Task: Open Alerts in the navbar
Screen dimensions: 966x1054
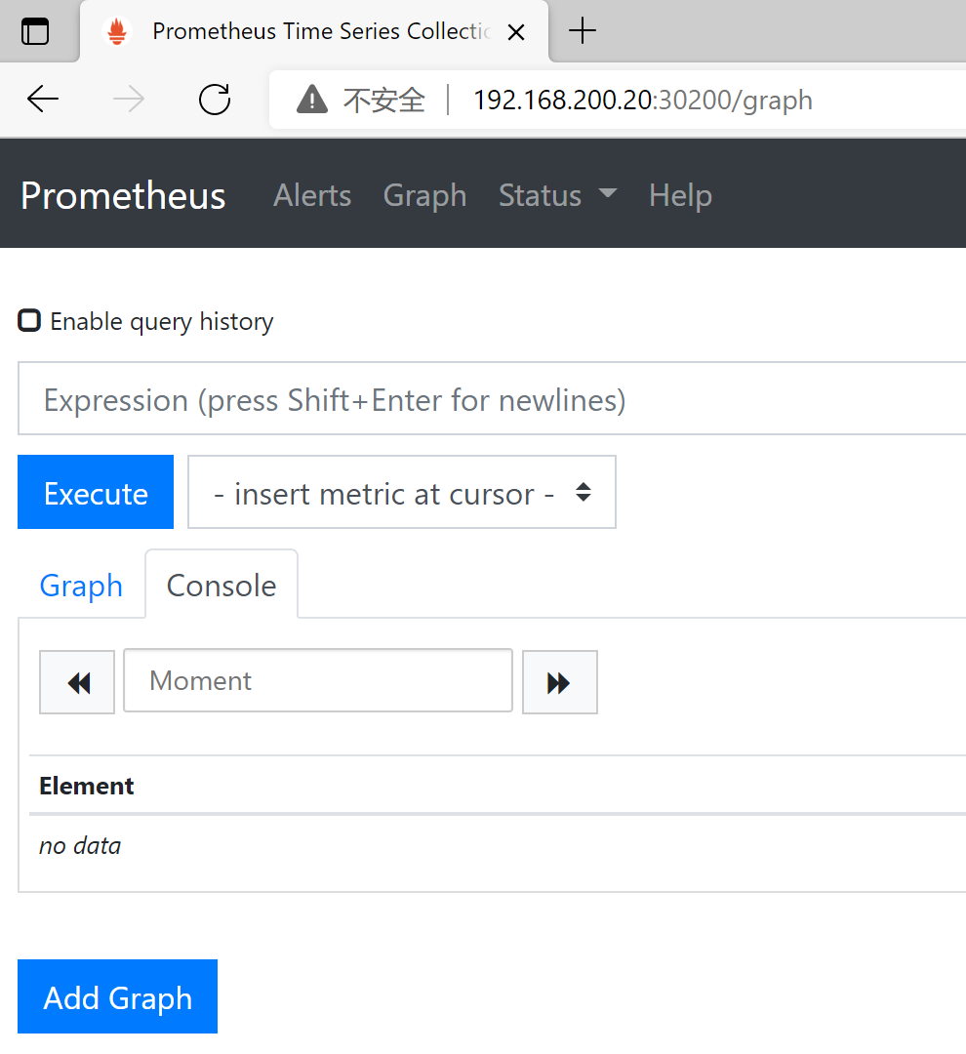Action: [x=312, y=195]
